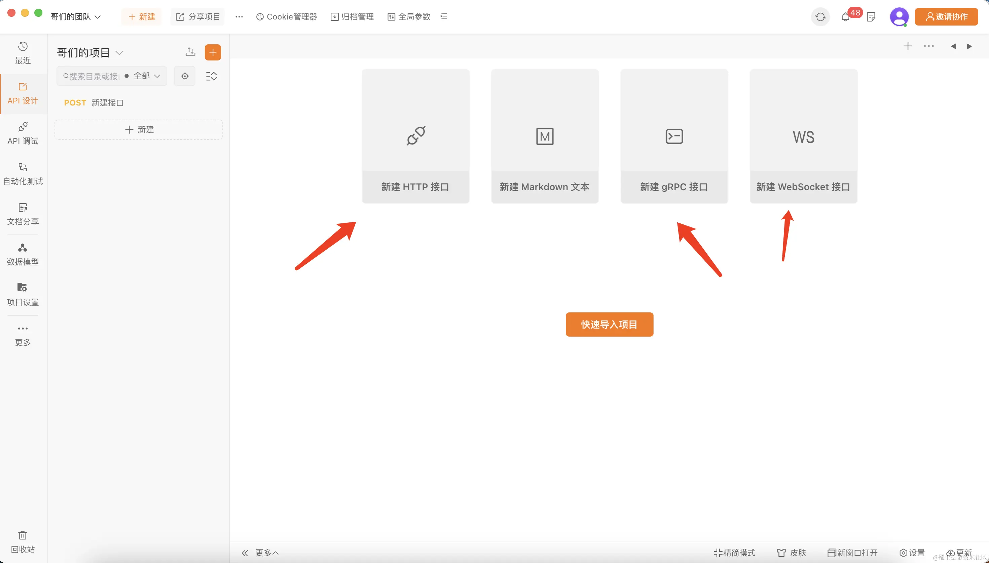
Task: Switch to the API 调试 tab
Action: point(23,133)
